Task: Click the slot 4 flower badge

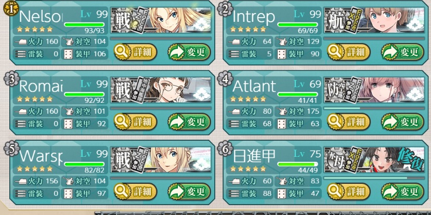Action: [224, 78]
